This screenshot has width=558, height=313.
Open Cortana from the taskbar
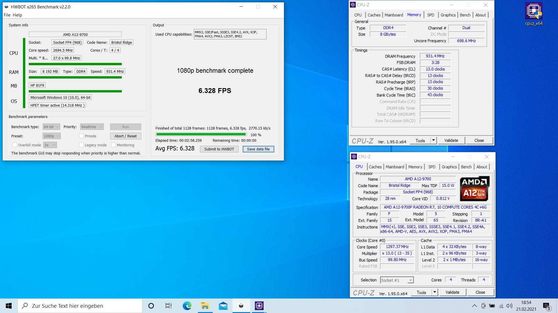[x=151, y=306]
